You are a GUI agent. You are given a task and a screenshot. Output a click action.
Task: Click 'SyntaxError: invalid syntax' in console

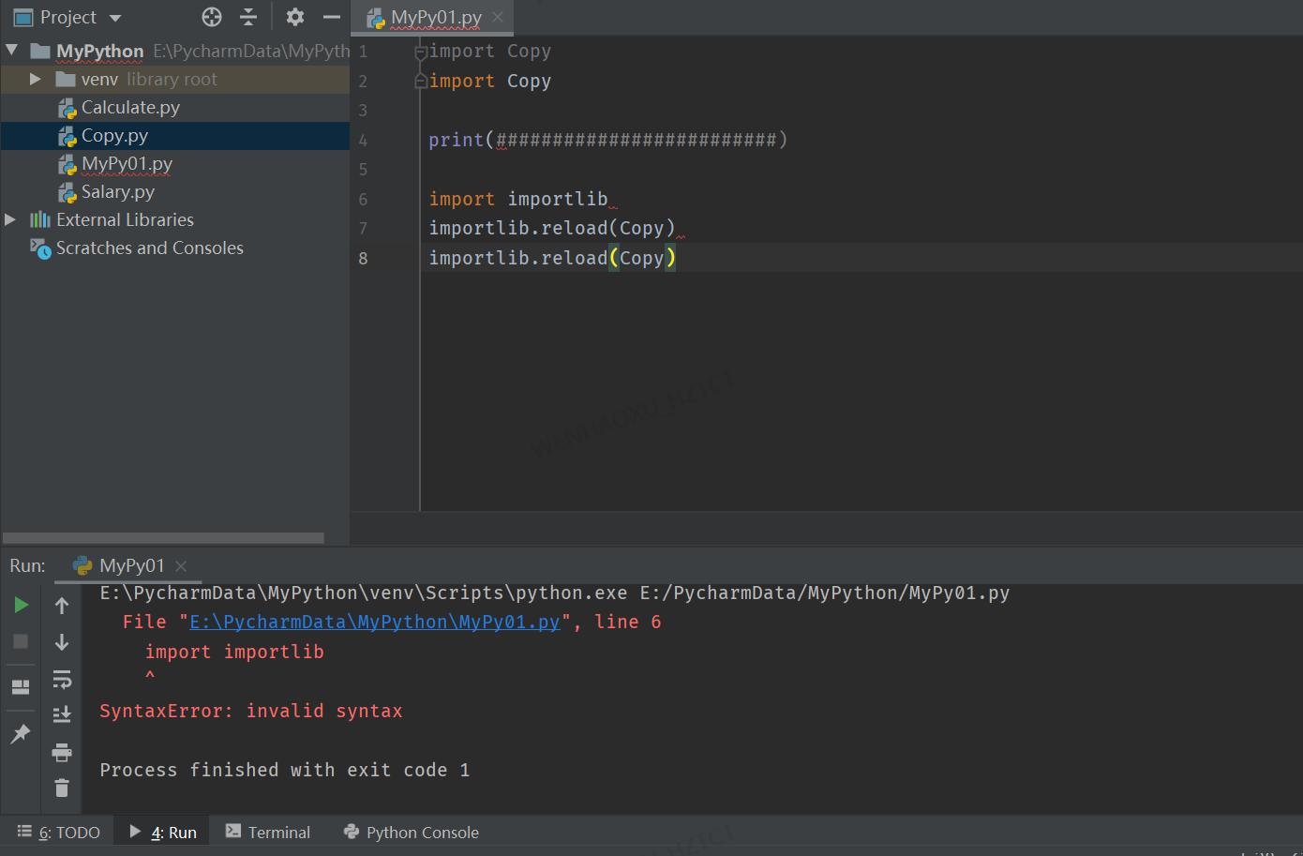[x=251, y=711]
